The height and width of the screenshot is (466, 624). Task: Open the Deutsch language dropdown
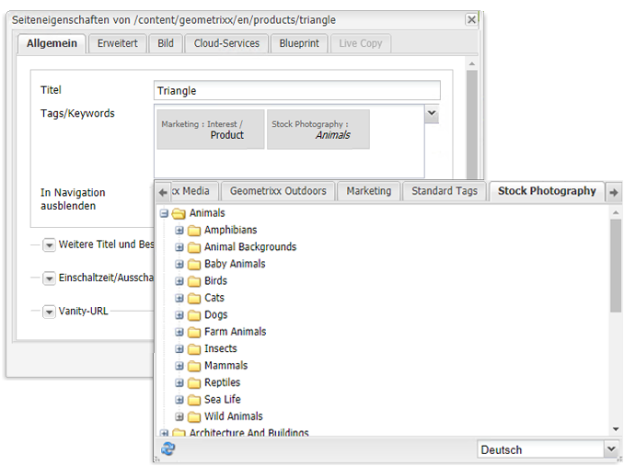point(611,449)
